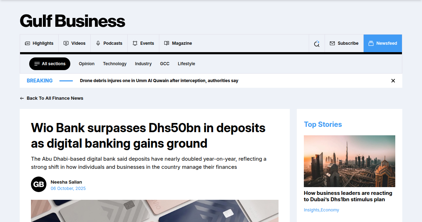Click the Economy tag under Top Stories

point(330,210)
